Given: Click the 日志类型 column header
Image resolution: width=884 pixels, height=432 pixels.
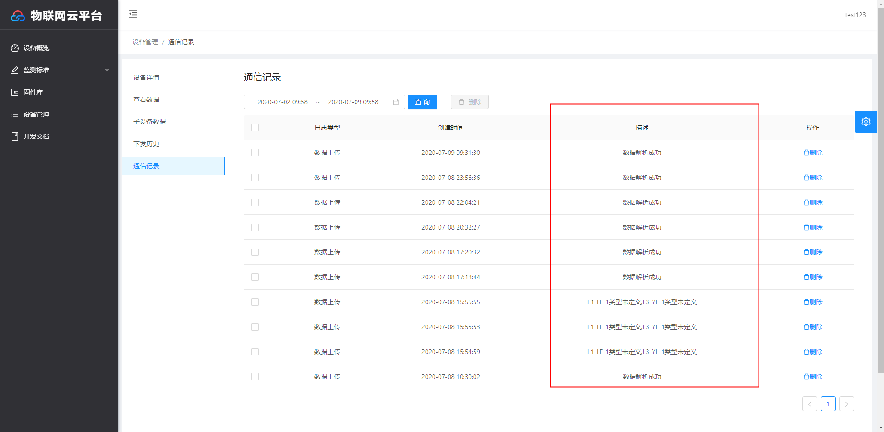Looking at the screenshot, I should 327,128.
